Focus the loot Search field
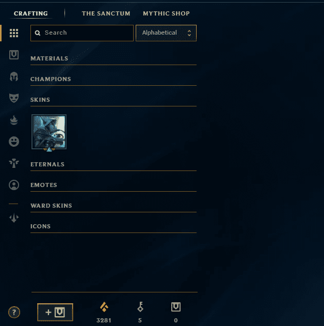324x326 pixels. 82,33
